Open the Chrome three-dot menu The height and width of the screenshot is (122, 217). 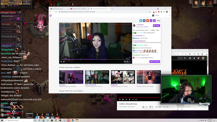(x=170, y=12)
